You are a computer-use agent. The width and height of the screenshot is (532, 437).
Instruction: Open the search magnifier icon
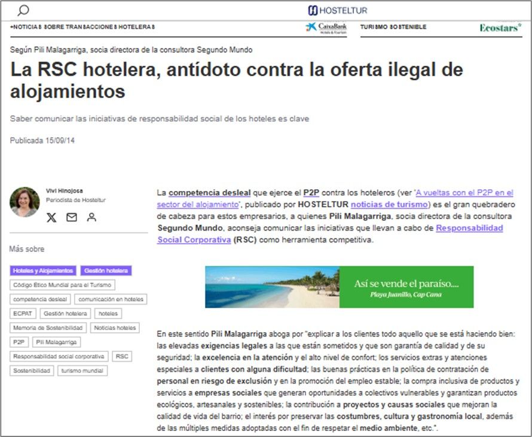click(x=23, y=11)
